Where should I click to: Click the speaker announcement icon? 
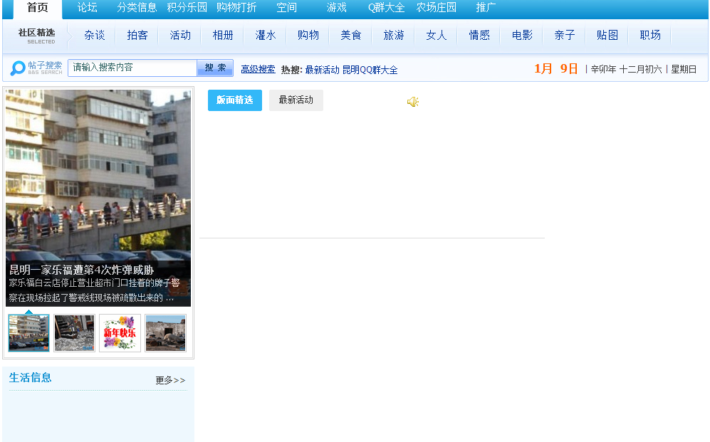click(x=412, y=102)
